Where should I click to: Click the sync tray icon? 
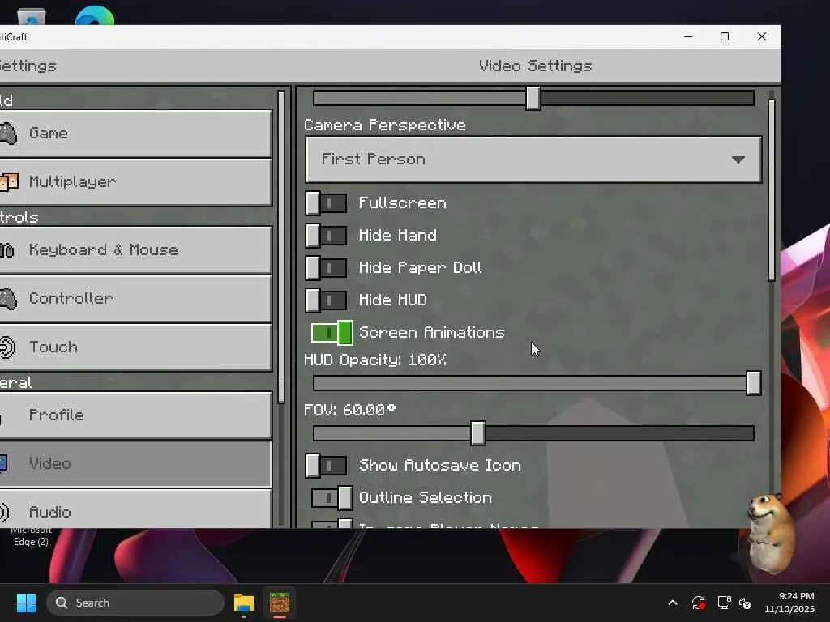[698, 603]
